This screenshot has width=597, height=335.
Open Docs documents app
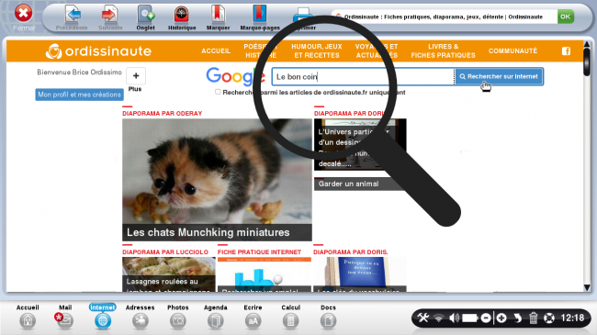click(x=328, y=321)
